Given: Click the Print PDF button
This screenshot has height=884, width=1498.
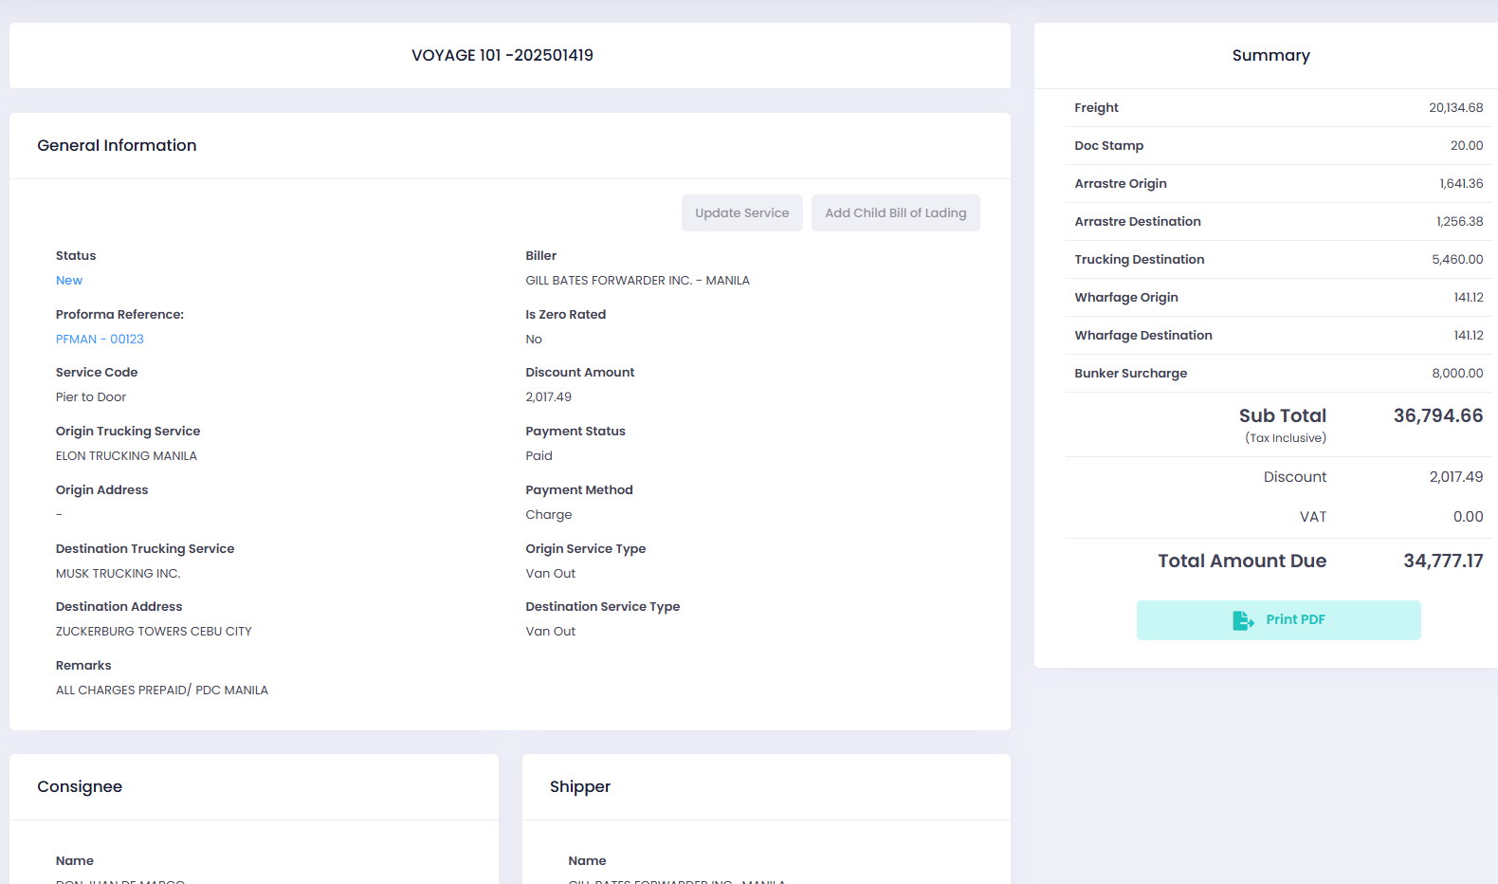Looking at the screenshot, I should tap(1278, 620).
